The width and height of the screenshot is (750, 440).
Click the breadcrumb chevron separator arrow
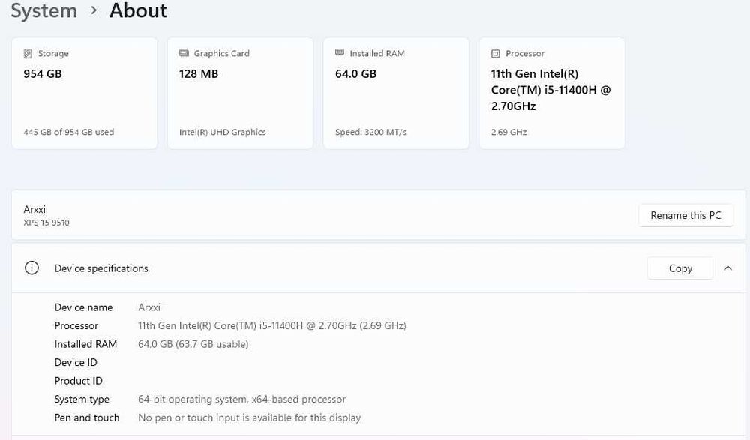coord(94,10)
